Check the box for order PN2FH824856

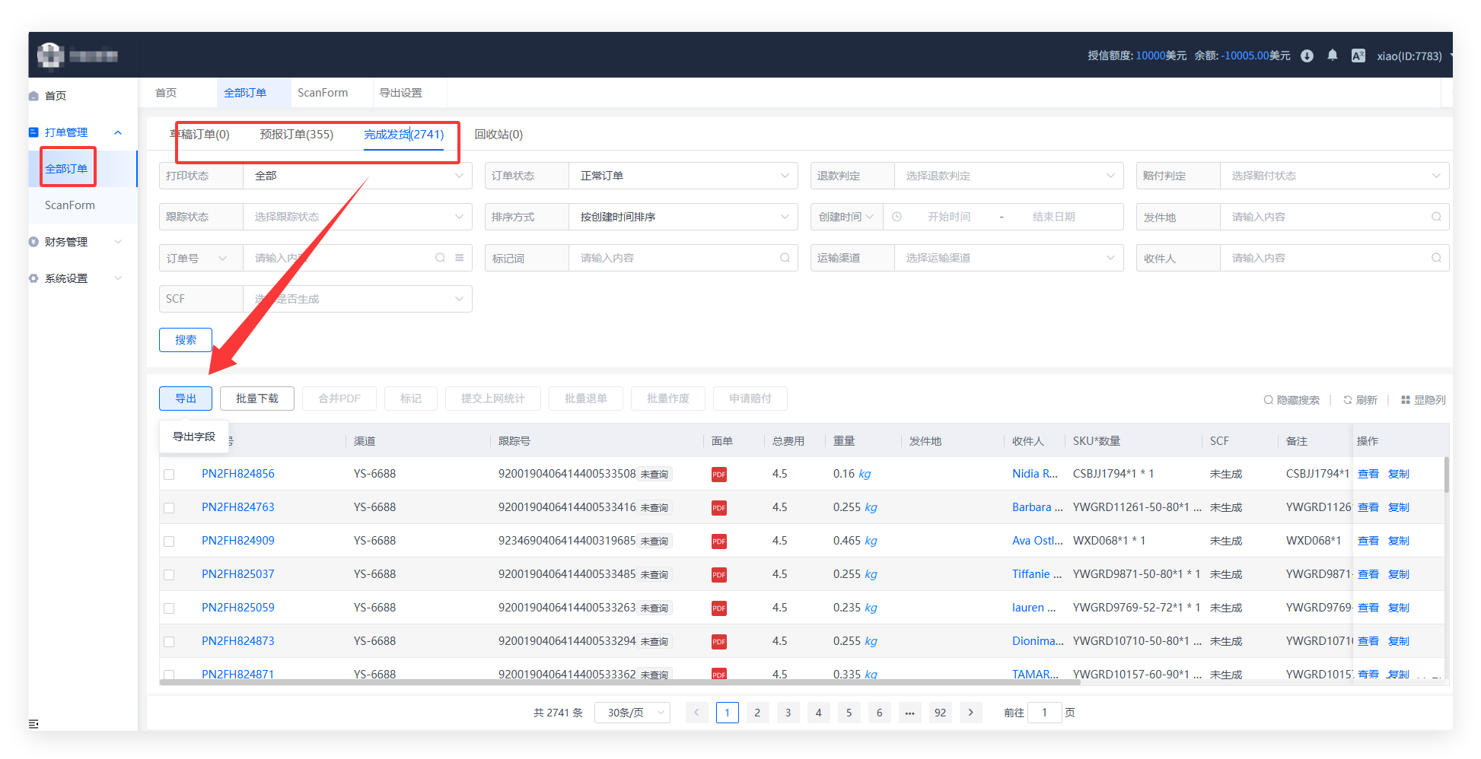coord(169,475)
